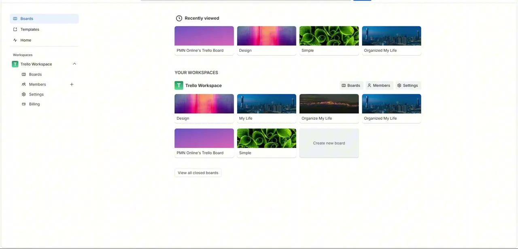Click the Members people icon in the sidebar
Screen dimensions: 518x249
tap(23, 84)
